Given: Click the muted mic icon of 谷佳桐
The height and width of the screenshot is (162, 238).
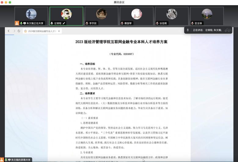Looking at the screenshot, I should (157, 23).
